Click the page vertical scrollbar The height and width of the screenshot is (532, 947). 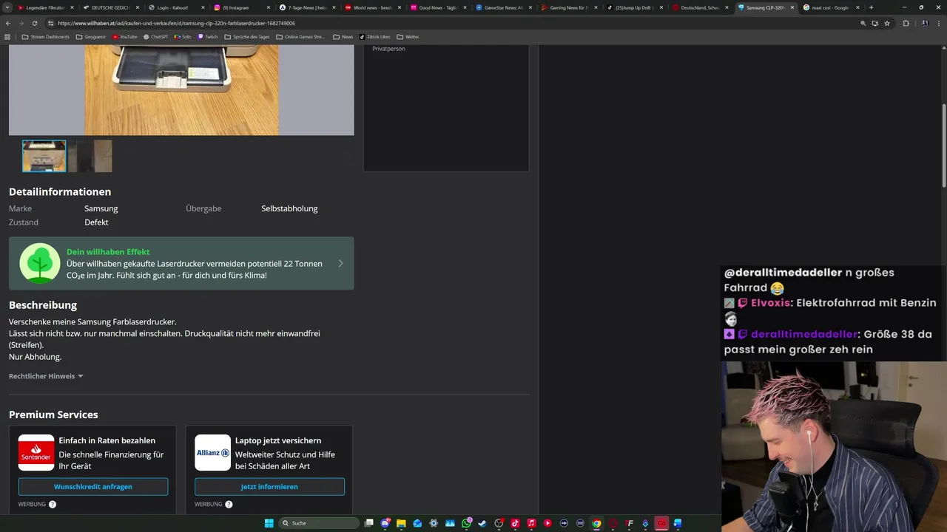pos(943,144)
